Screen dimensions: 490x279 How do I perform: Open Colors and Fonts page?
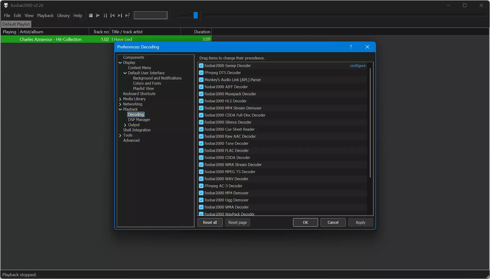point(147,83)
